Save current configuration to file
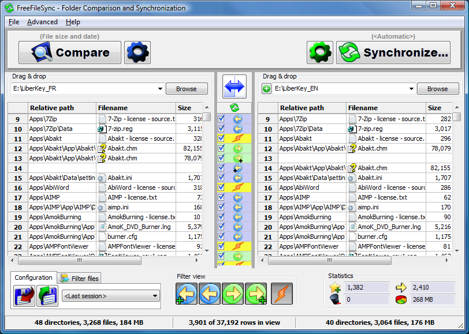 24,296
